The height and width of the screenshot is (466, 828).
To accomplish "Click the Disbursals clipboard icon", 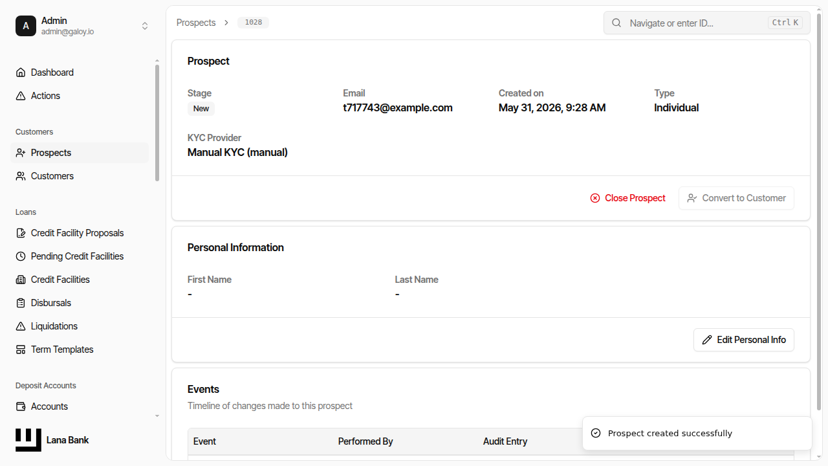I will click(x=21, y=303).
